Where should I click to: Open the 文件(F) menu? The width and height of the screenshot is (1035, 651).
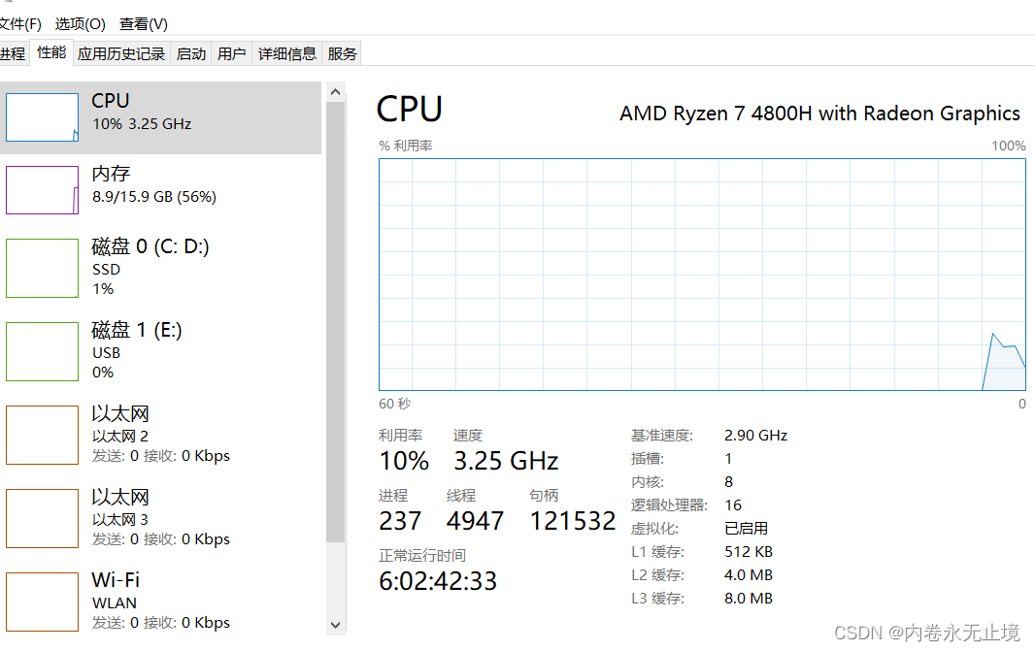(x=19, y=23)
